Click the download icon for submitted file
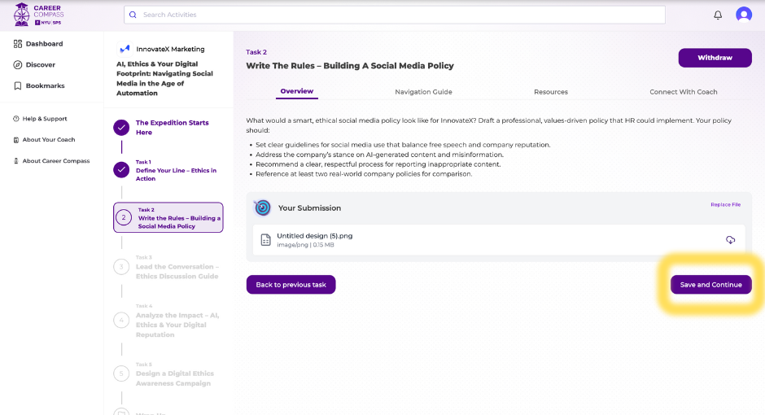 tap(730, 240)
